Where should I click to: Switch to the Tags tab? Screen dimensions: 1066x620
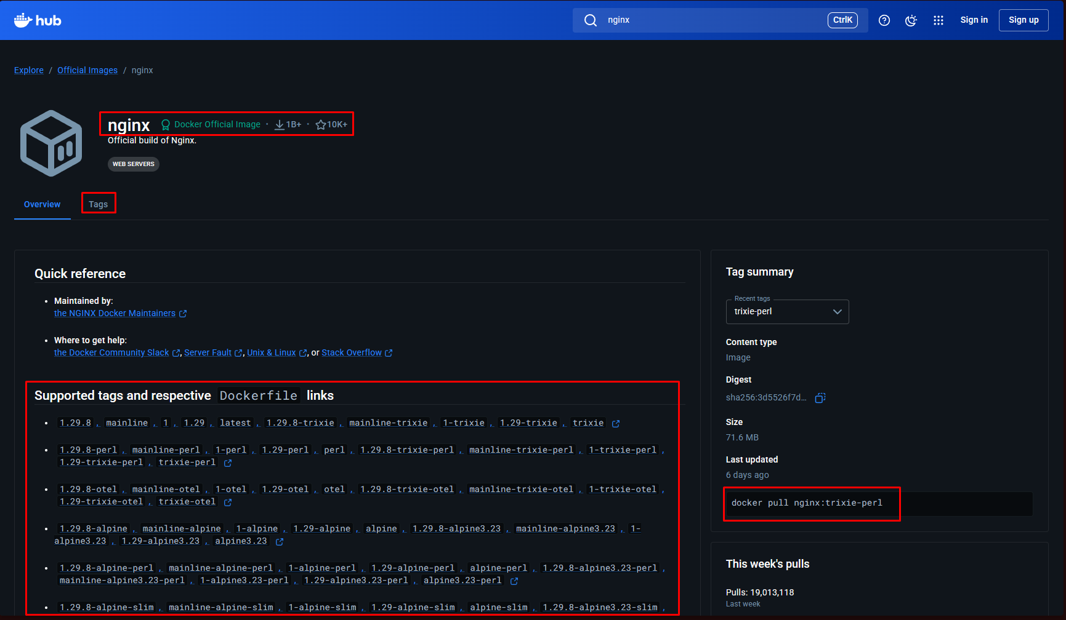point(98,204)
